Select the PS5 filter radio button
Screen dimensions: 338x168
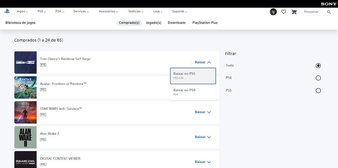318,91
